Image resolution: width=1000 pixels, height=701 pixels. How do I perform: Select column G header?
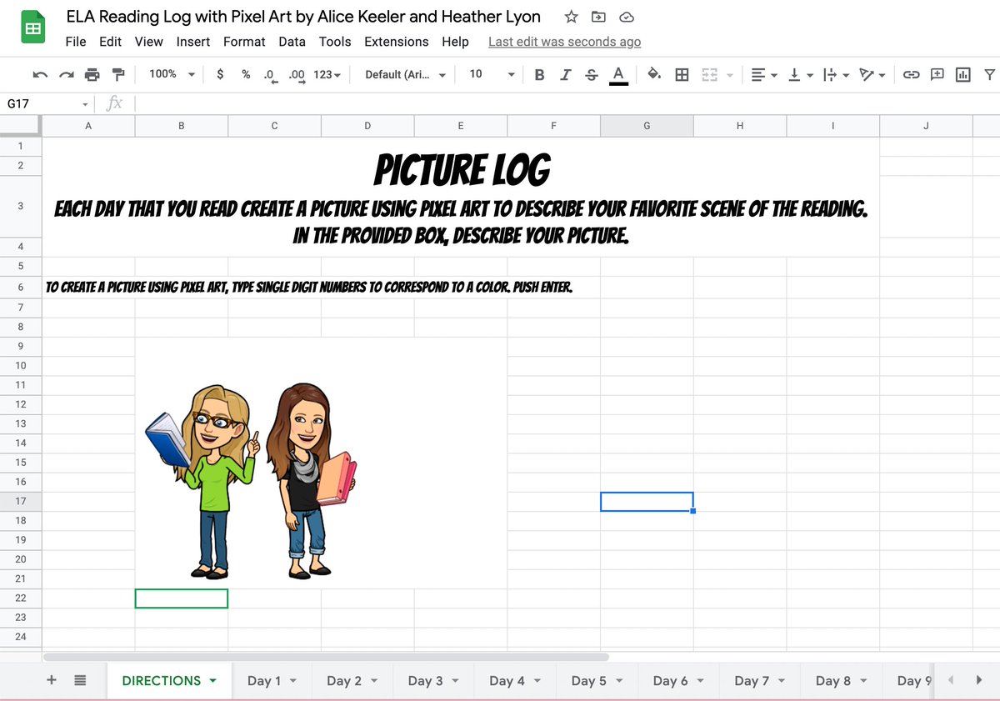click(647, 126)
